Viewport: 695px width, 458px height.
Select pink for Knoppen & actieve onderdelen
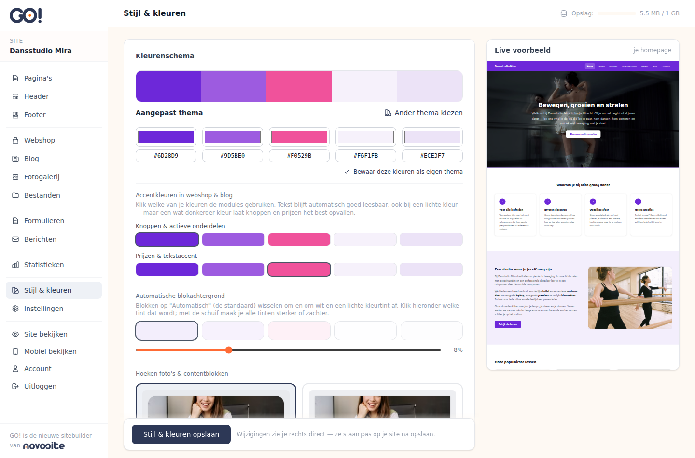(x=299, y=240)
